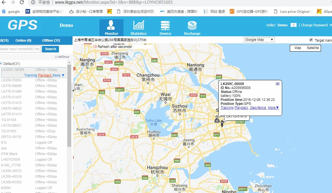Viewport: 332px width, 193px height.
Task: Show Online (0) devices tab
Action: (23, 40)
